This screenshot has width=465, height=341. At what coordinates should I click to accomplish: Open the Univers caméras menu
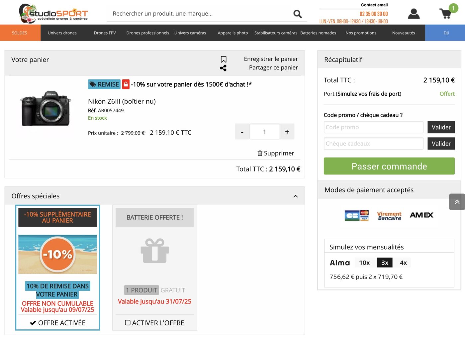(x=190, y=33)
